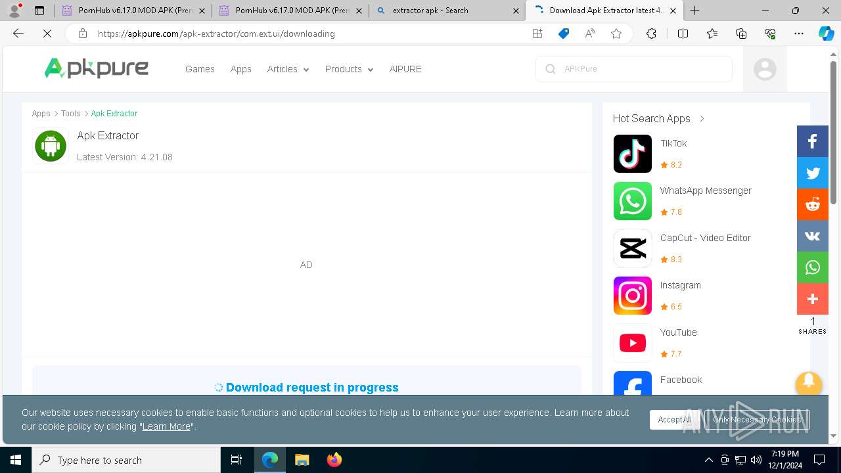Click in the APKPure search field
This screenshot has width=841, height=473.
[634, 69]
